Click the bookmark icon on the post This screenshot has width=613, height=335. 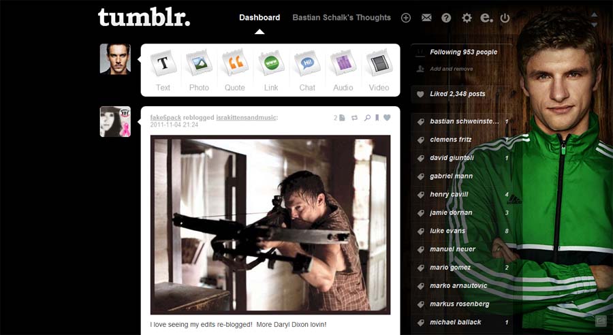coord(377,118)
